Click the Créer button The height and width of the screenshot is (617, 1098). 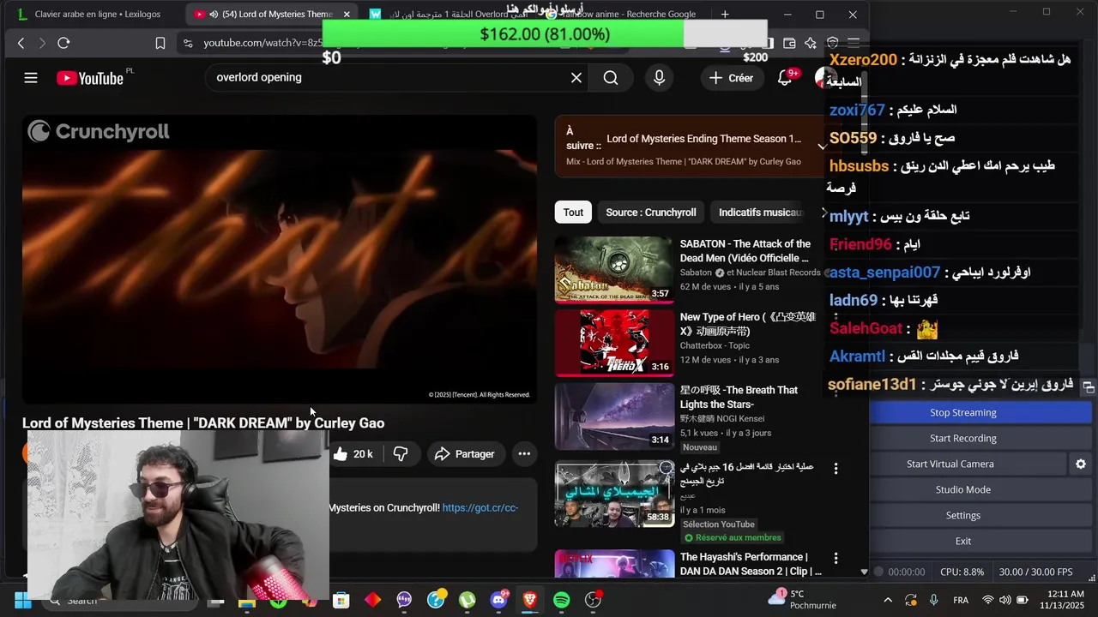click(x=731, y=78)
